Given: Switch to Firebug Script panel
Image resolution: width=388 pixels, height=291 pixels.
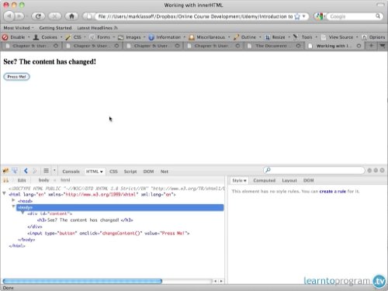Looking at the screenshot, I should point(130,171).
